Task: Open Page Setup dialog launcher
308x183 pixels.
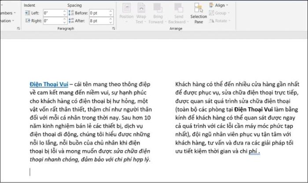Action: 18,29
